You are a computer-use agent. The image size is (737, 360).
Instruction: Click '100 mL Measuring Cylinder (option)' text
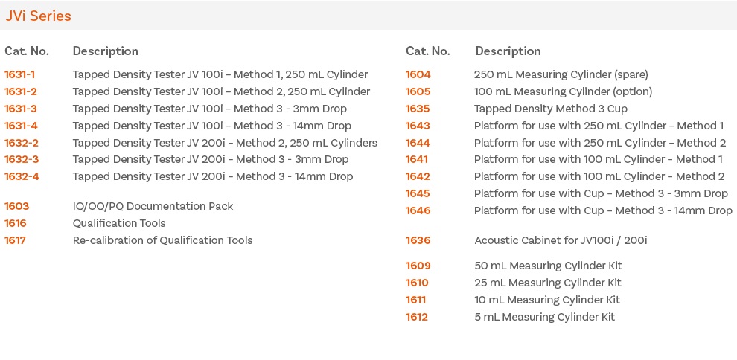tap(563, 91)
